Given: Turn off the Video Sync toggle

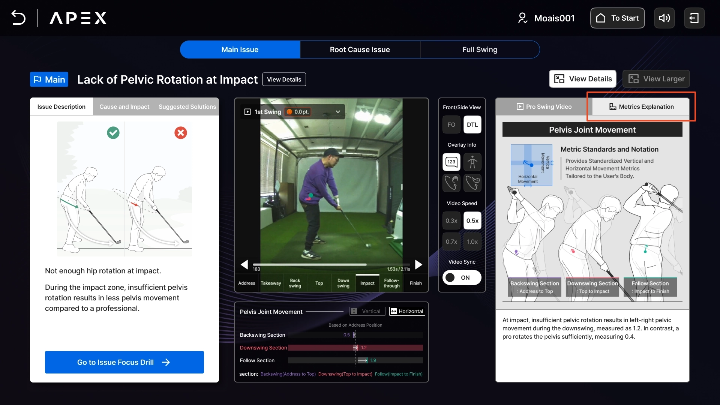Looking at the screenshot, I should pos(462,277).
